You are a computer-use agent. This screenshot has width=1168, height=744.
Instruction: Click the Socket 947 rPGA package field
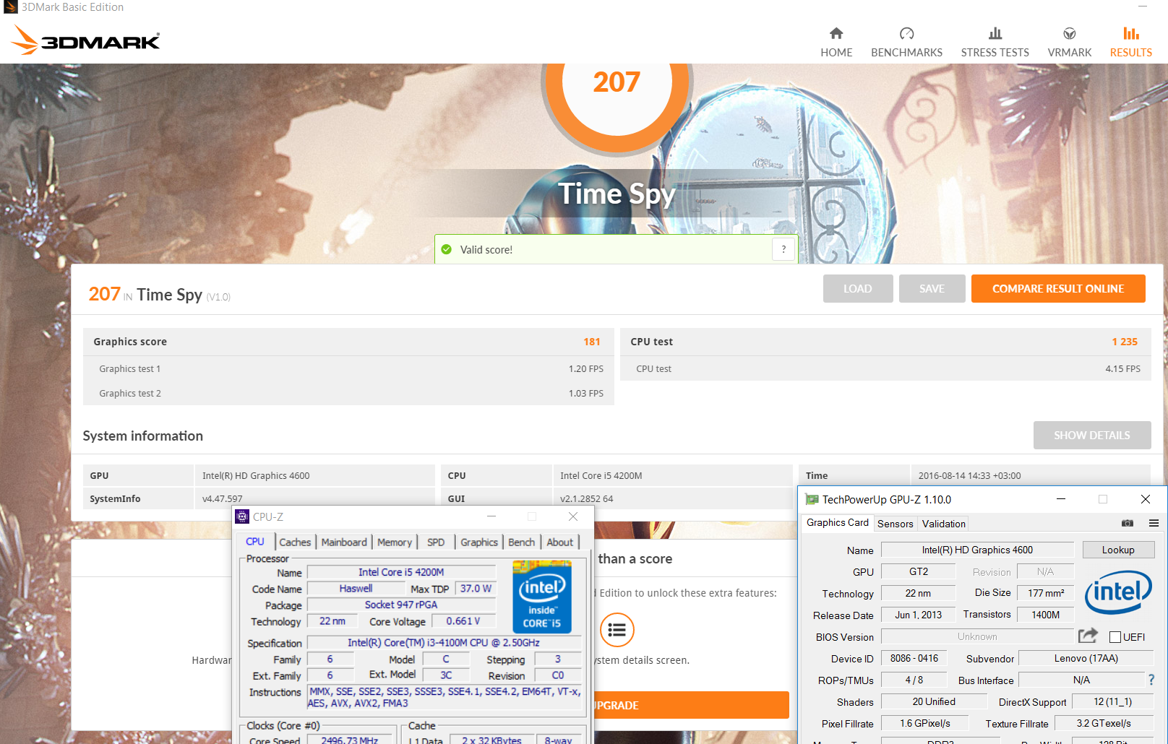pos(401,605)
